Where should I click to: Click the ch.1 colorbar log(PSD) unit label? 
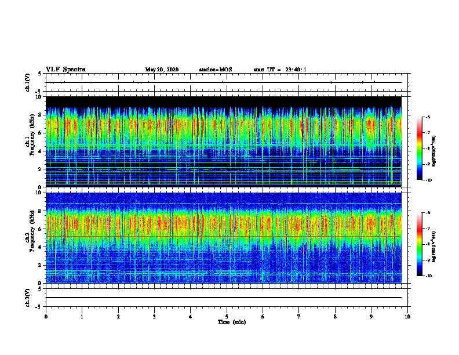[434, 151]
